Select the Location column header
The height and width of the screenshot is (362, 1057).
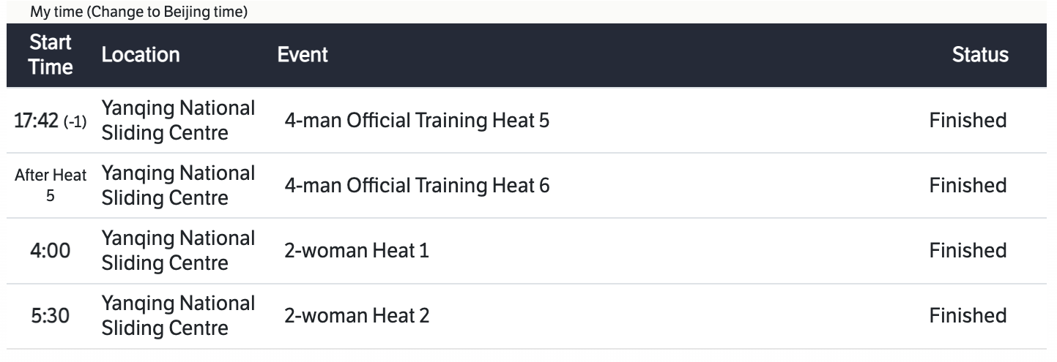pos(141,55)
